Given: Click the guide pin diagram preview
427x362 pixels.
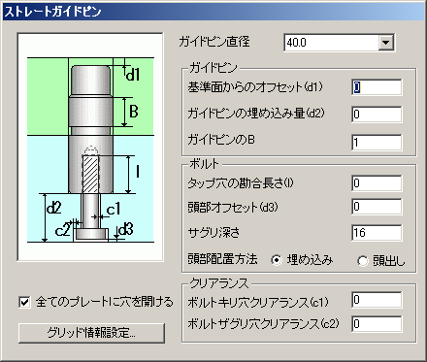Looking at the screenshot, I should [x=90, y=147].
